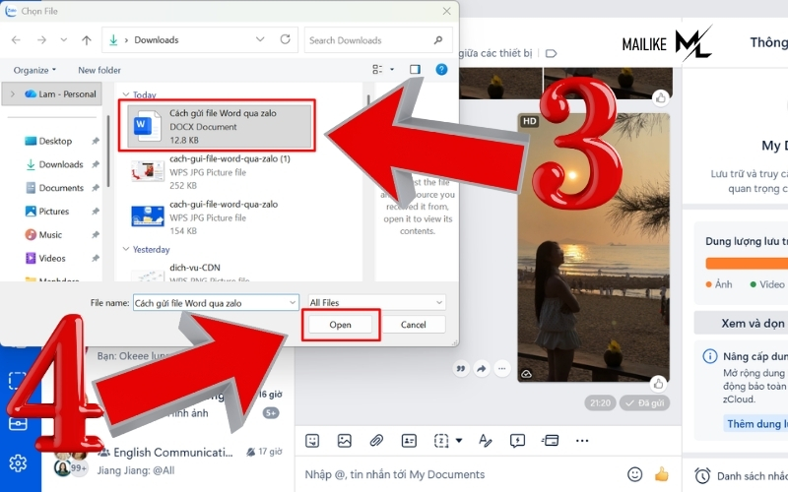Open screenshot options dropdown arrow

coord(459,441)
